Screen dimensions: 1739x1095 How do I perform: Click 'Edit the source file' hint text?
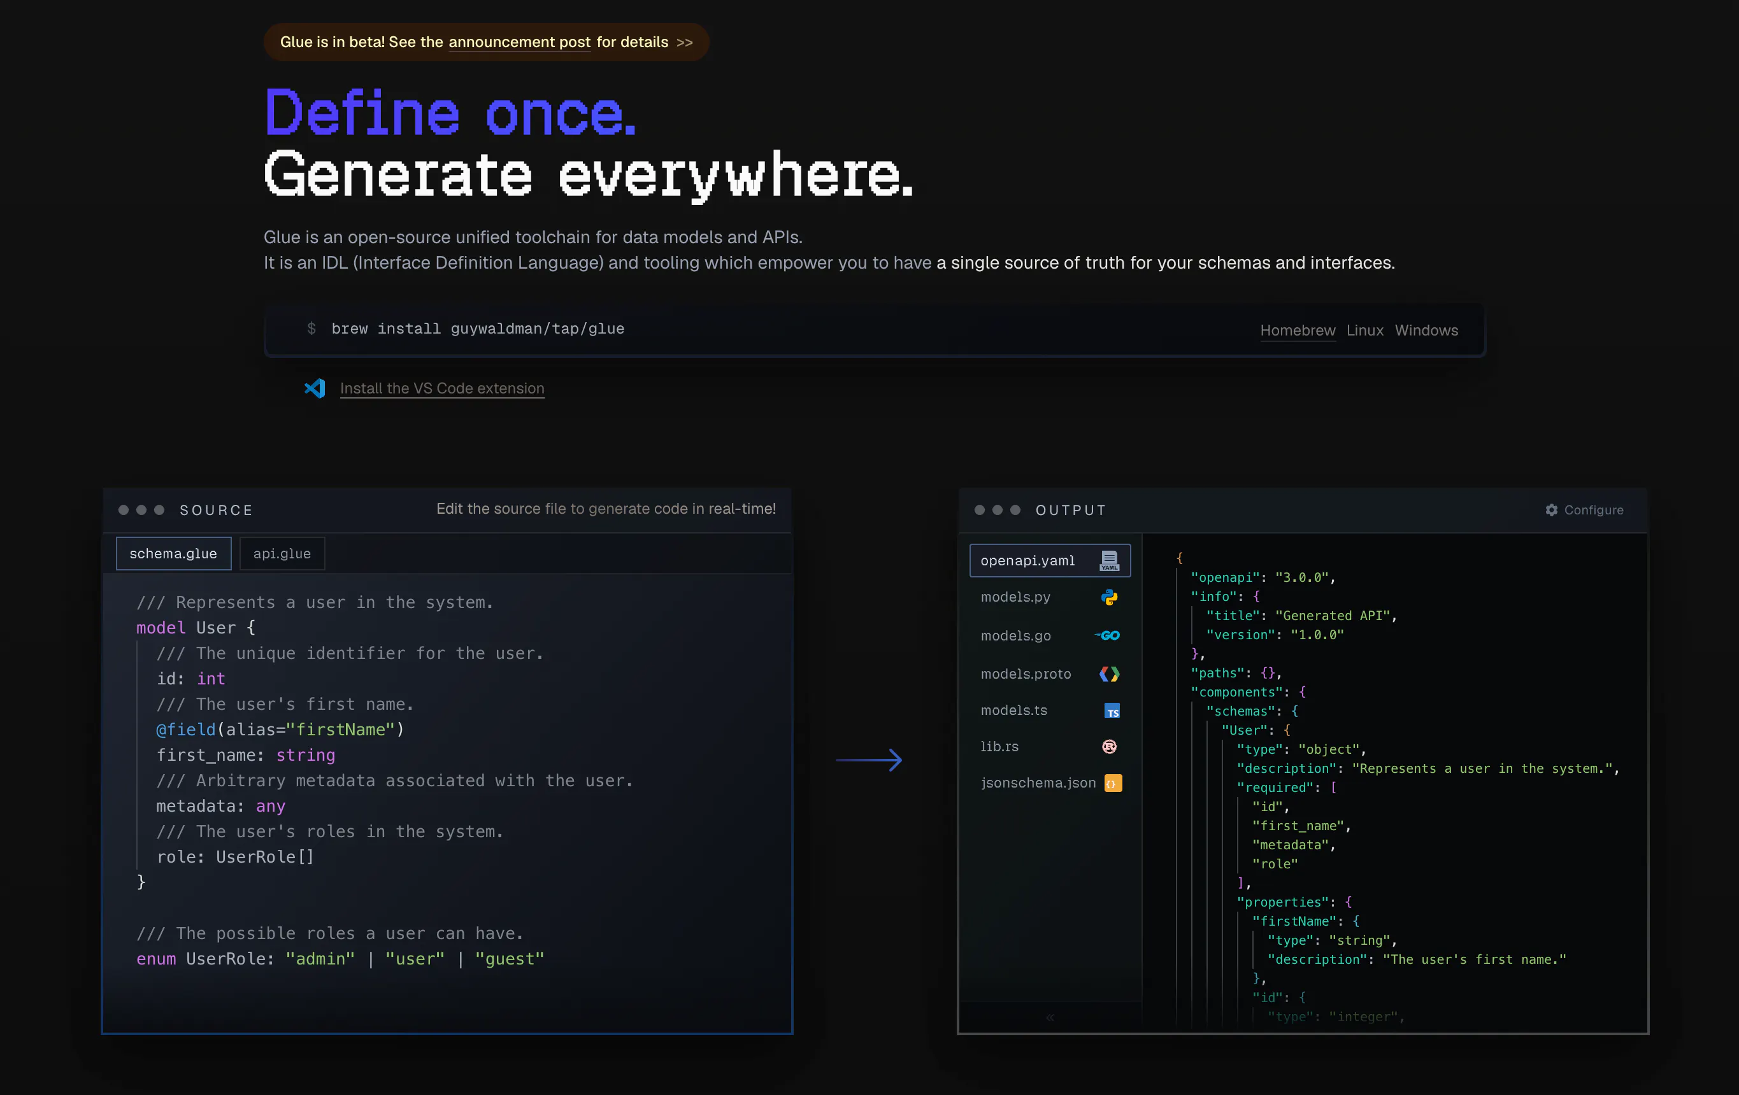(606, 509)
